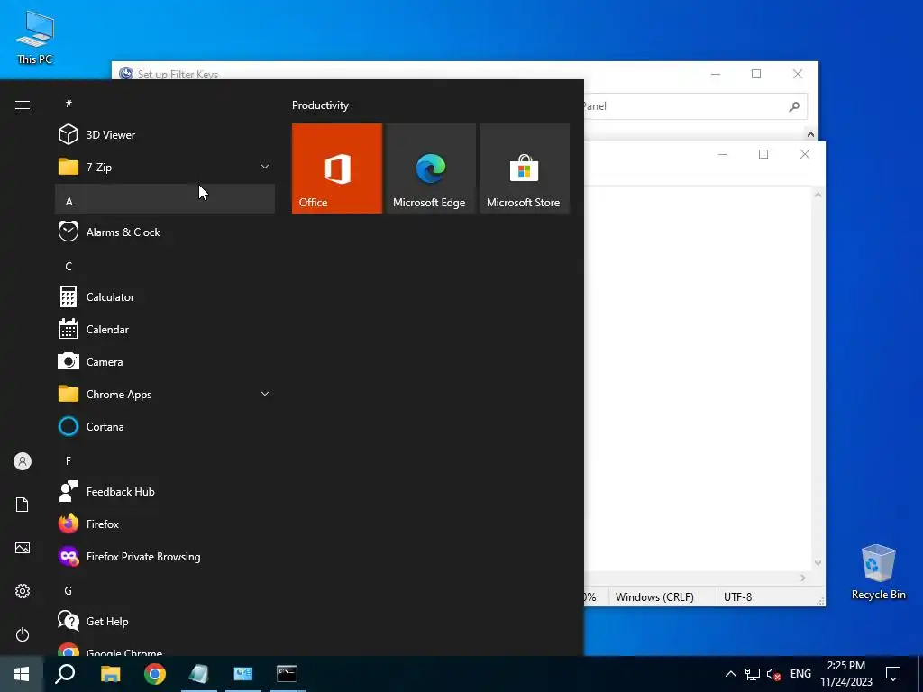Open 3D Viewer from the app list
923x692 pixels.
(x=165, y=135)
